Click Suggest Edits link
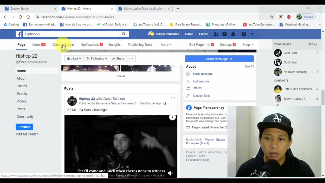Image resolution: width=325 pixels, height=183 pixels. [201, 96]
